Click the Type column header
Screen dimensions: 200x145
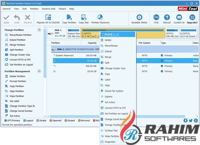[176, 43]
